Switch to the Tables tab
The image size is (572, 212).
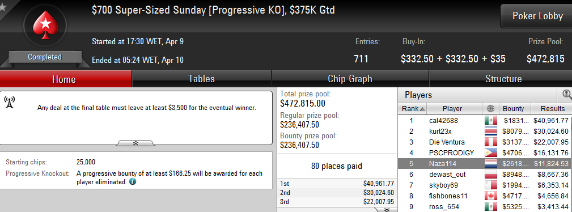(x=201, y=79)
